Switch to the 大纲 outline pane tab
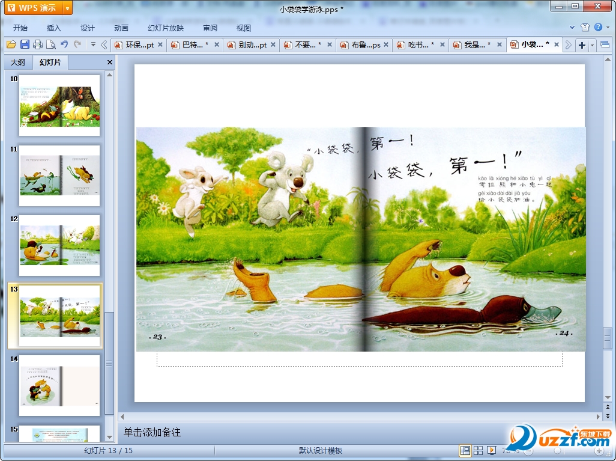This screenshot has width=616, height=461. (17, 62)
